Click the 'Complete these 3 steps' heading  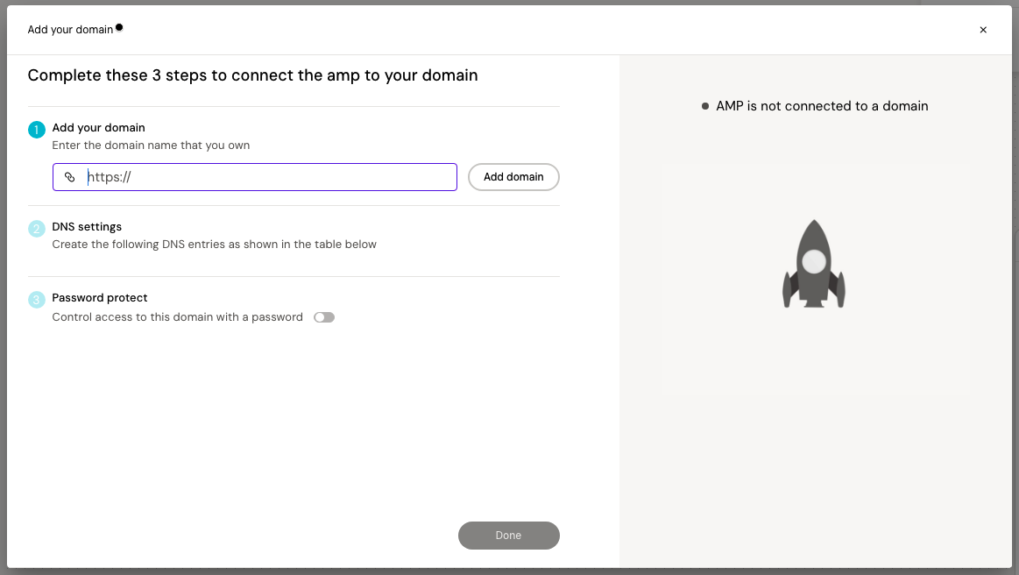(x=252, y=75)
